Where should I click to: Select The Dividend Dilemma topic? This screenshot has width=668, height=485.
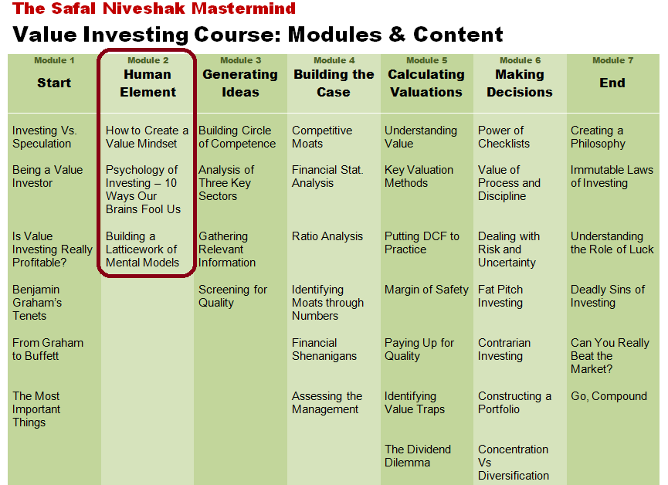(418, 456)
